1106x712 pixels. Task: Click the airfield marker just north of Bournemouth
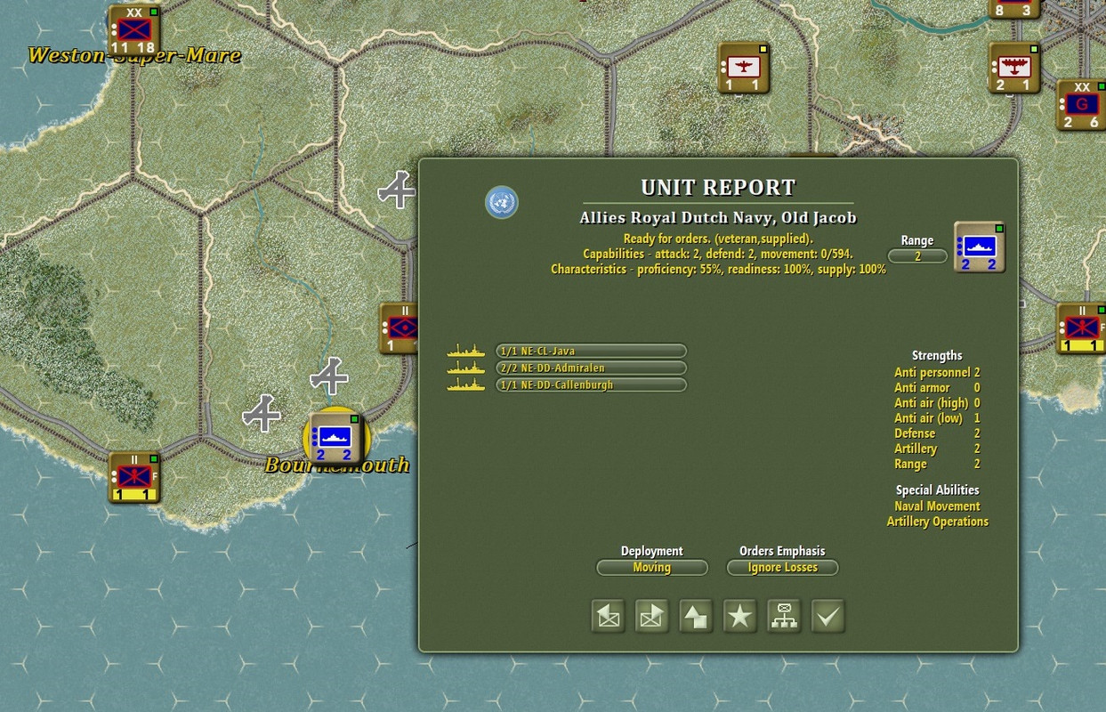coord(329,376)
